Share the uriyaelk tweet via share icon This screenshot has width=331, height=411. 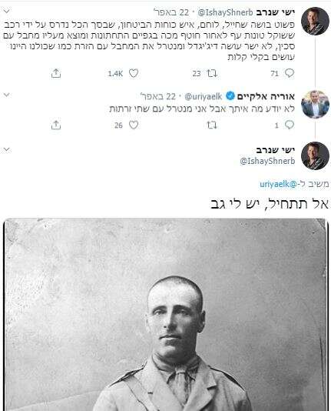(x=56, y=125)
